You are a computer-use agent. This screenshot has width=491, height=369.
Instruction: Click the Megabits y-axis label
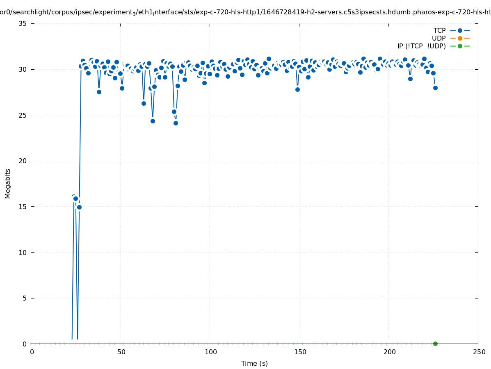tap(8, 183)
